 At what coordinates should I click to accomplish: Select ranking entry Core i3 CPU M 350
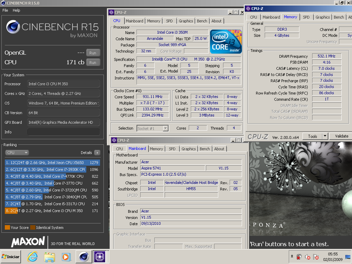point(52,211)
